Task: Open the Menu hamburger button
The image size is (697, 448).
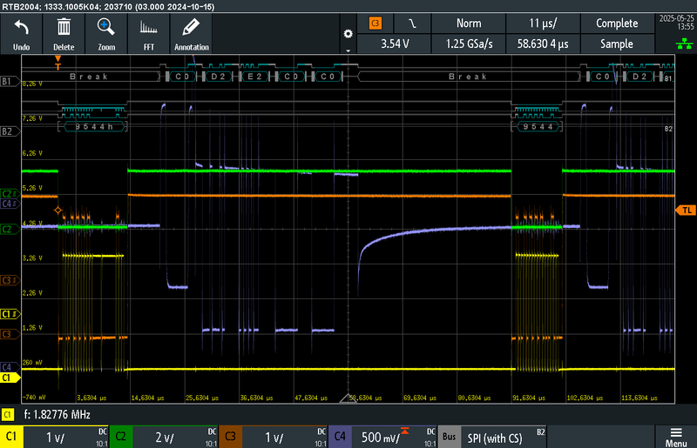Action: (676, 437)
